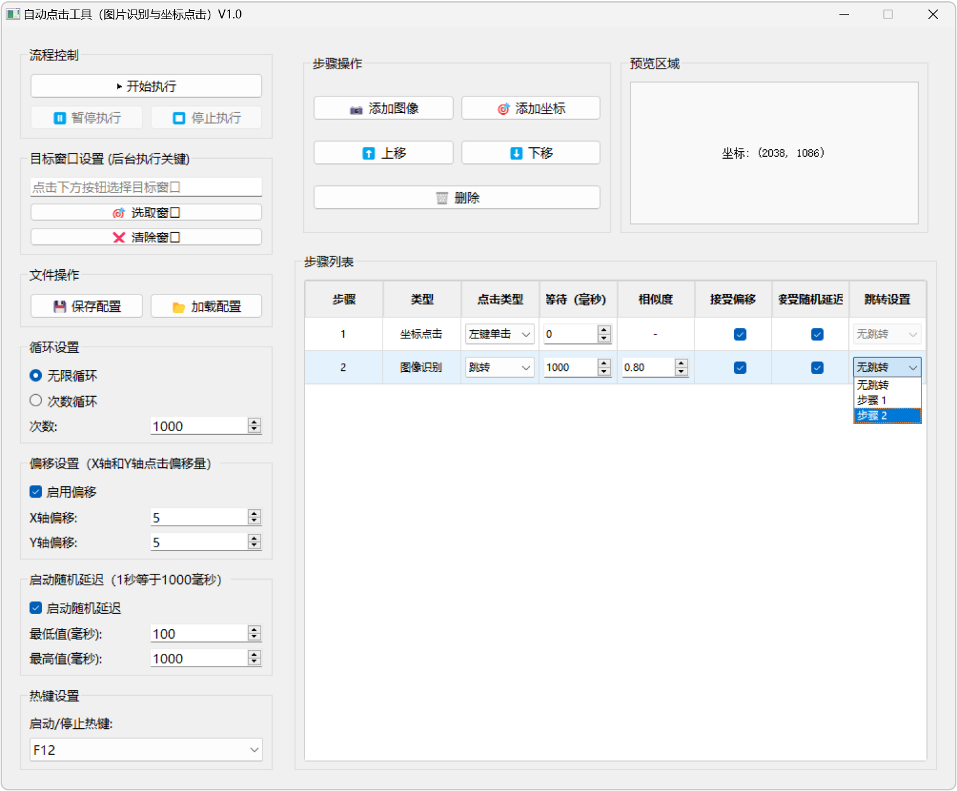The width and height of the screenshot is (957, 791).
Task: Open the F12 hotkey dropdown
Action: tap(146, 750)
